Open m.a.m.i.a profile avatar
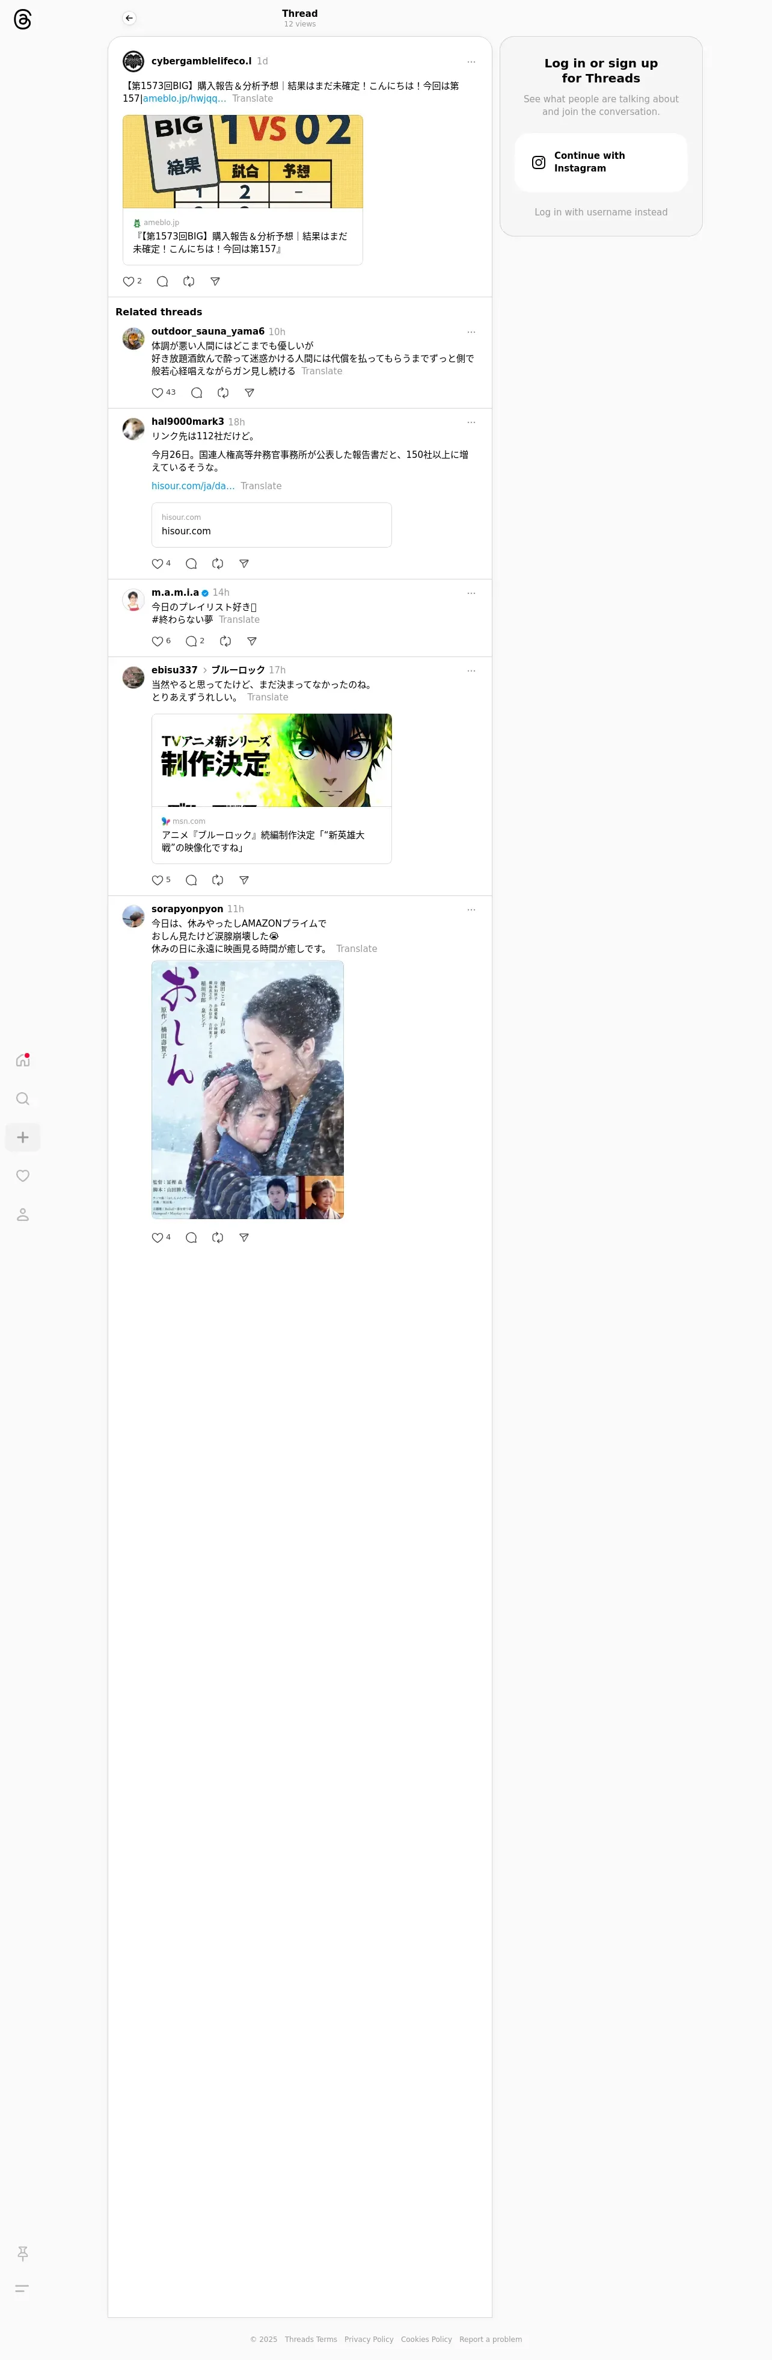The image size is (772, 2360). [x=133, y=600]
